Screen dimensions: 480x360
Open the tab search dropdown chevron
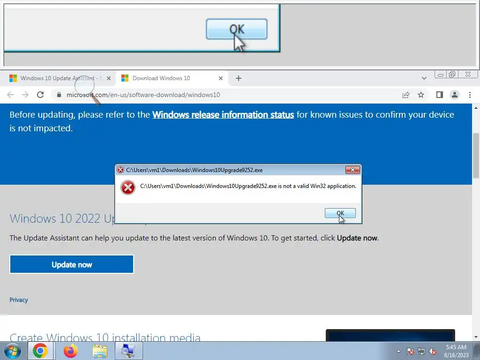424,78
